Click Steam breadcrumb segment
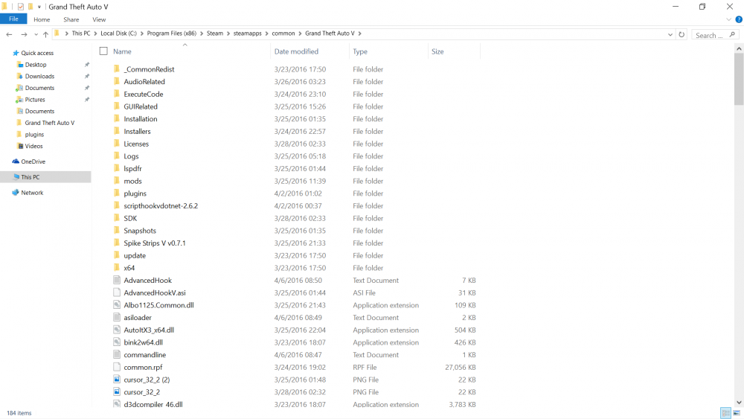This screenshot has width=744, height=419. click(x=214, y=33)
